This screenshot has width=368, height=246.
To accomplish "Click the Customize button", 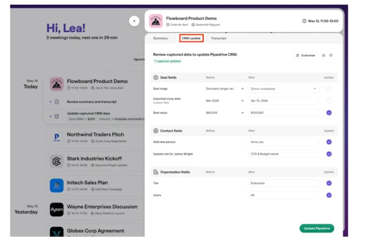I will tap(305, 55).
